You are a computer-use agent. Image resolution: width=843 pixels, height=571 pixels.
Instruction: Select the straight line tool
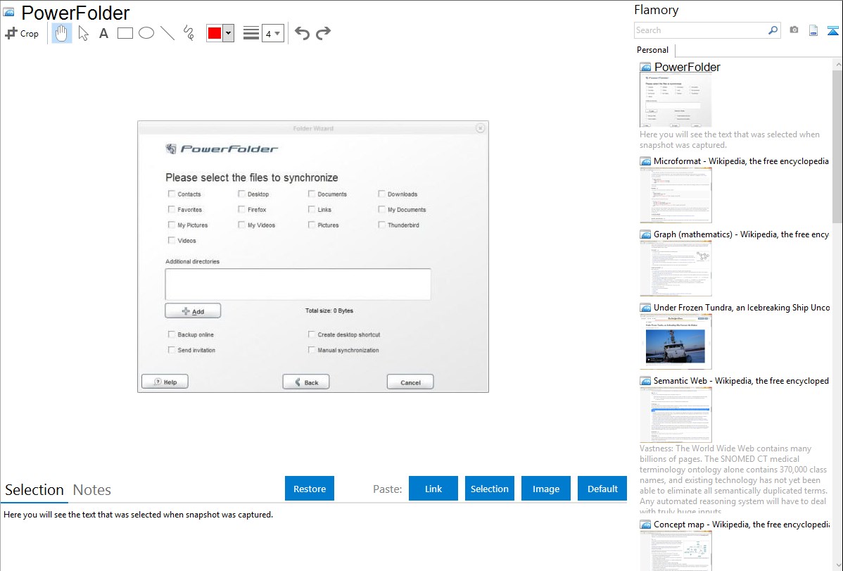coord(167,33)
